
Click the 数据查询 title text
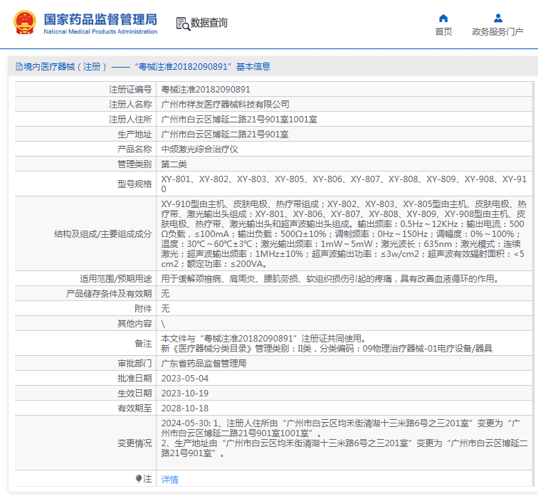[x=209, y=23]
